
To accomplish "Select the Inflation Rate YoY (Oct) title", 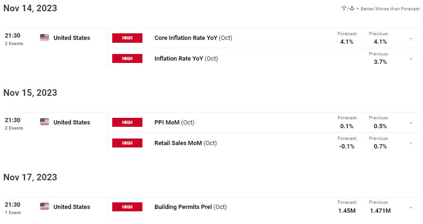I will [x=186, y=59].
